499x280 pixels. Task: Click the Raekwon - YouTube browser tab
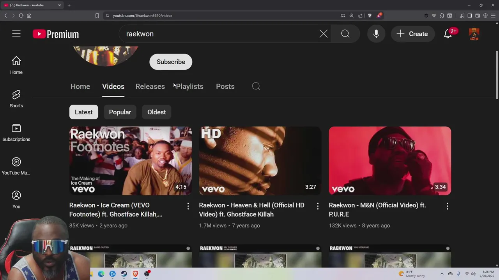pos(31,5)
